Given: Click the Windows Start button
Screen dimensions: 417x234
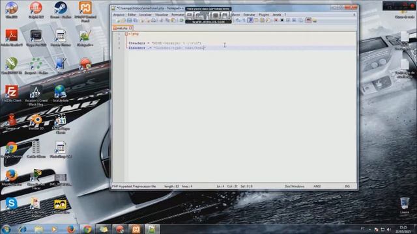Looking at the screenshot, I should click(x=6, y=229).
